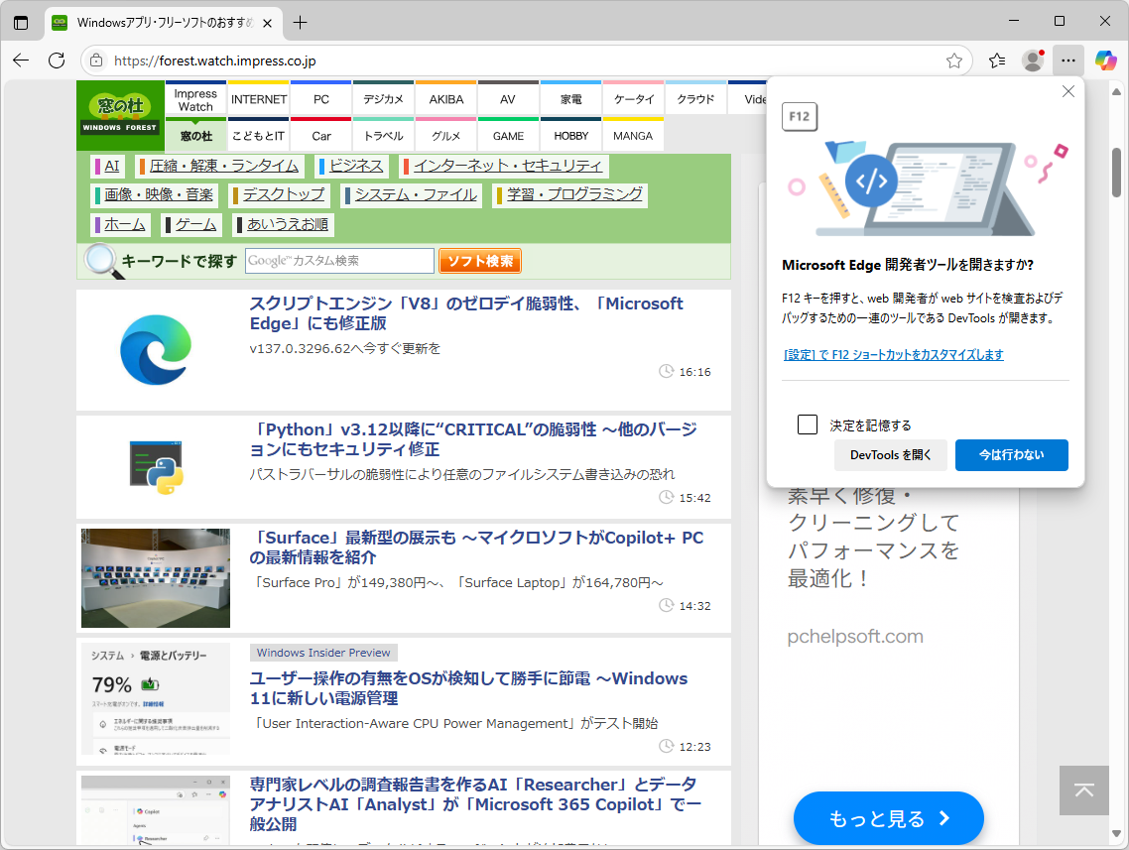1129x850 pixels.
Task: Click the back navigation arrow
Action: click(20, 61)
